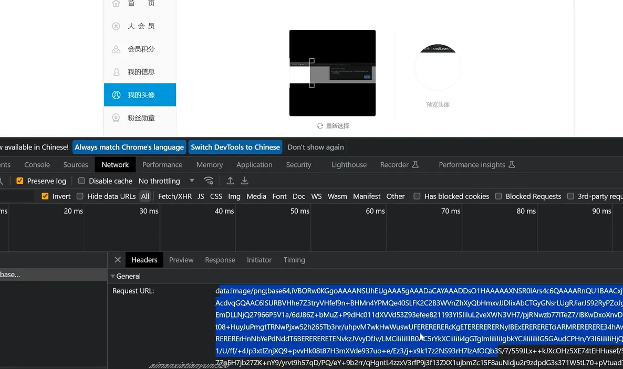The image size is (623, 369).
Task: Check the Has blocked cookies checkbox
Action: pos(417,196)
